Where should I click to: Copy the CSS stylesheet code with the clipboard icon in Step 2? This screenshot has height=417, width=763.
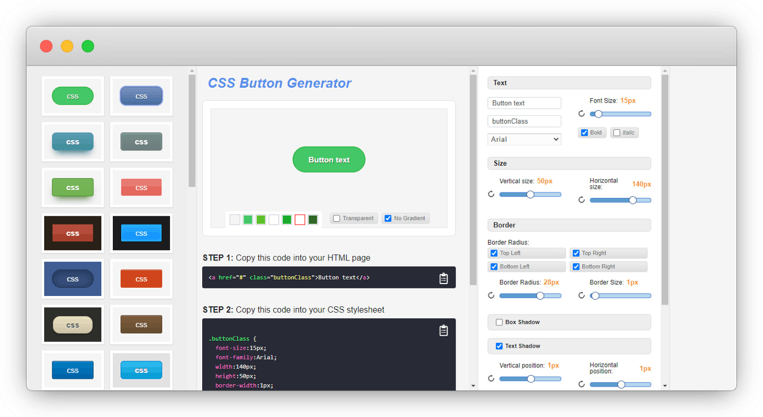444,330
